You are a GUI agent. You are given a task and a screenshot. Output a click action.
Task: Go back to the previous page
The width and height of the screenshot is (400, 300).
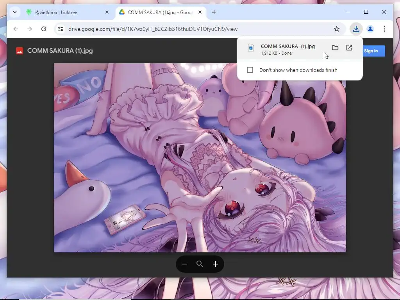pos(16,29)
